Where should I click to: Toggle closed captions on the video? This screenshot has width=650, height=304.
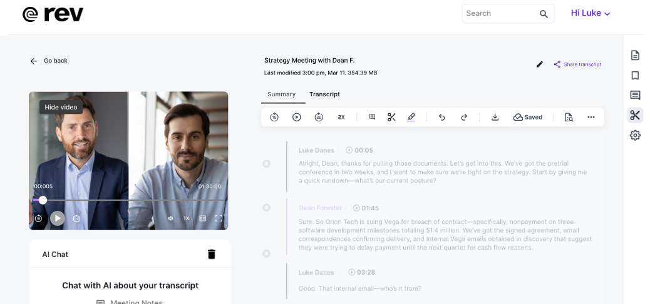click(202, 218)
